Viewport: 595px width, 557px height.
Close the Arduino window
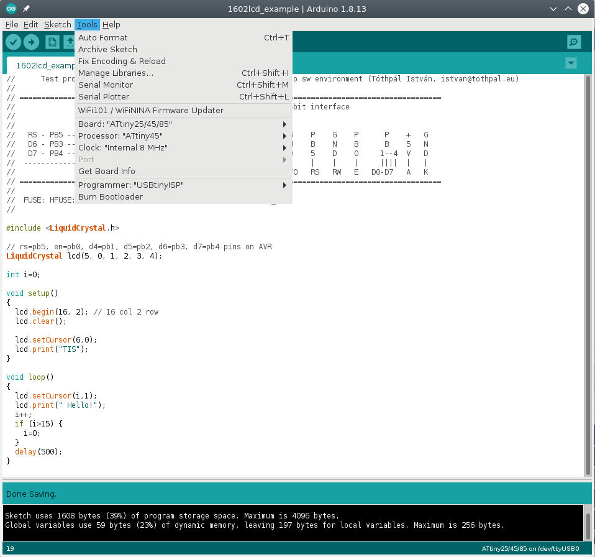pyautogui.click(x=583, y=9)
